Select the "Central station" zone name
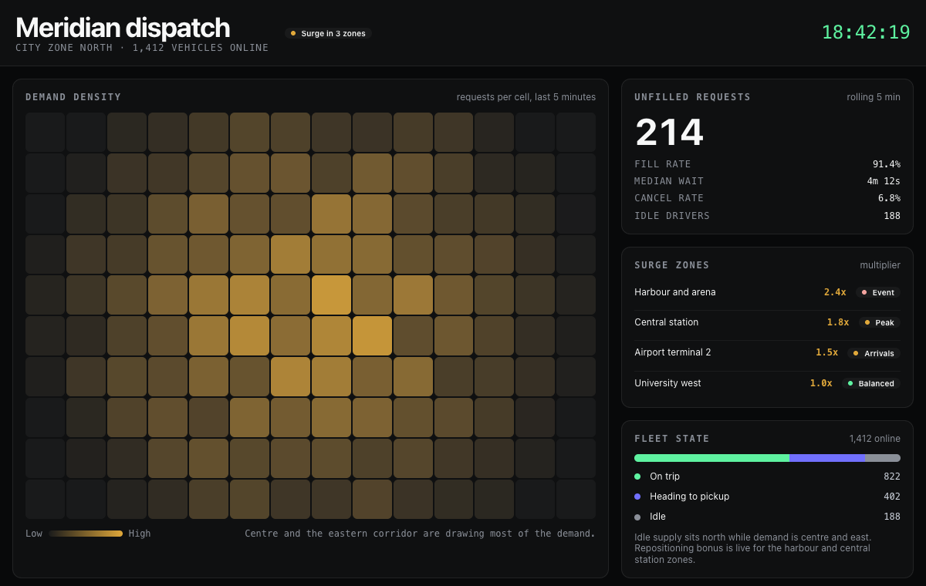926x586 pixels. click(x=667, y=322)
